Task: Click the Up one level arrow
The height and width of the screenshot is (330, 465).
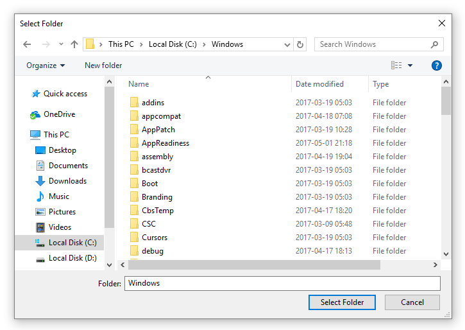Action: 74,44
